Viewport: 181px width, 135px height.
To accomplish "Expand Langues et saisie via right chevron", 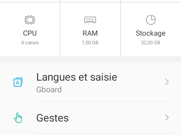I will [x=167, y=82].
